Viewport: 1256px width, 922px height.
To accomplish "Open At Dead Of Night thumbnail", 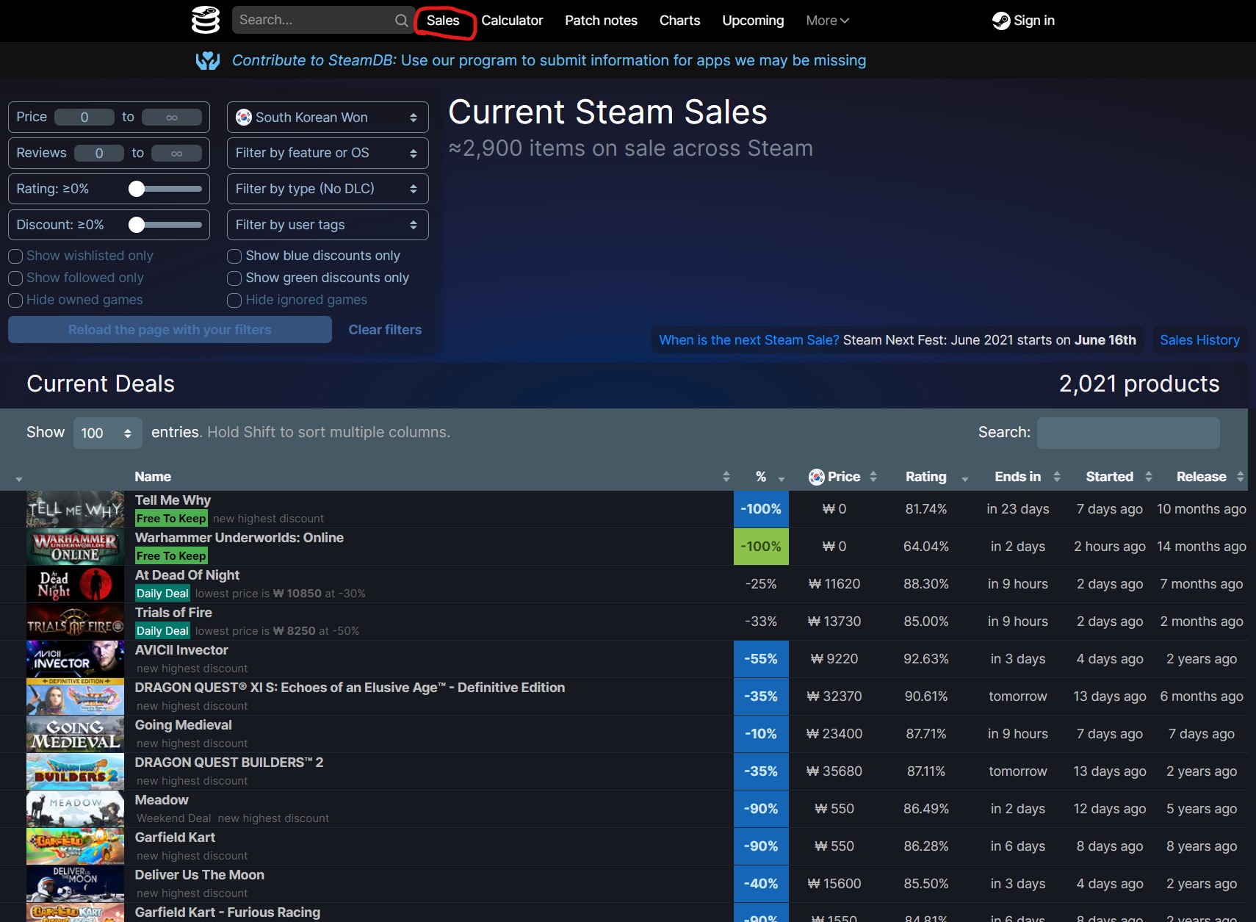I will click(x=75, y=584).
